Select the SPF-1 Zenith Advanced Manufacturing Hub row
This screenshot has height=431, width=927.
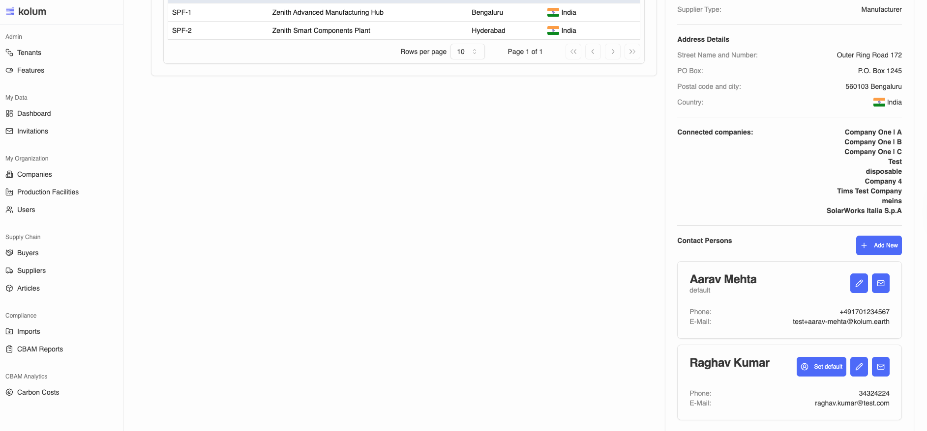328,12
